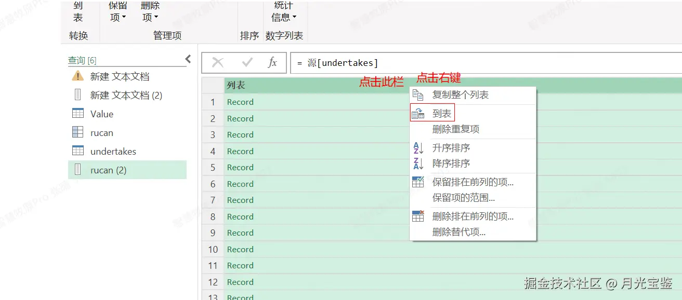Open the 统计信息 ribbon dropdown
This screenshot has height=300, width=682.
(284, 11)
